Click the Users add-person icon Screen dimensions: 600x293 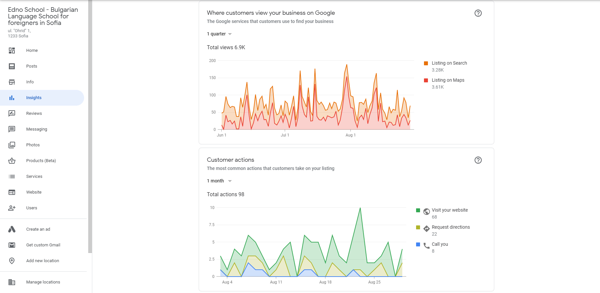[12, 208]
